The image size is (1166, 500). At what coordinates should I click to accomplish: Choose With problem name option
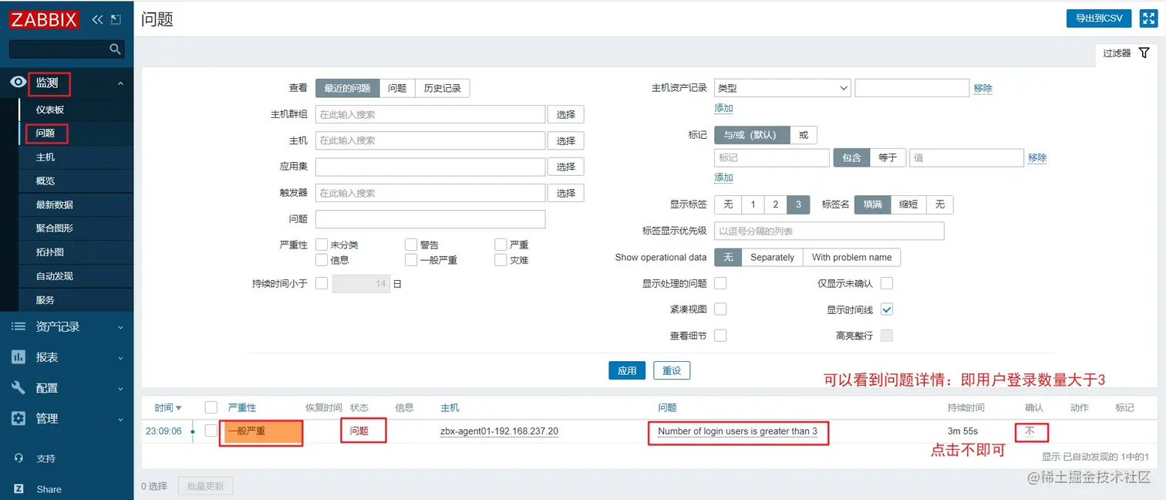point(851,257)
